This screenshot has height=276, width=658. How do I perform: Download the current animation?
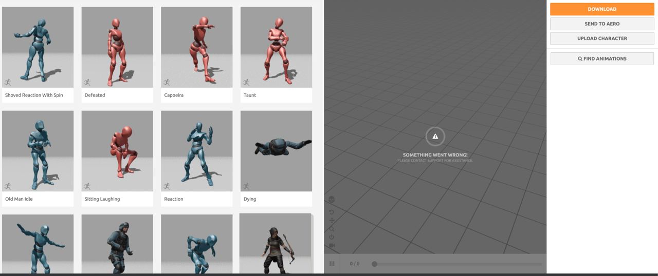point(602,9)
